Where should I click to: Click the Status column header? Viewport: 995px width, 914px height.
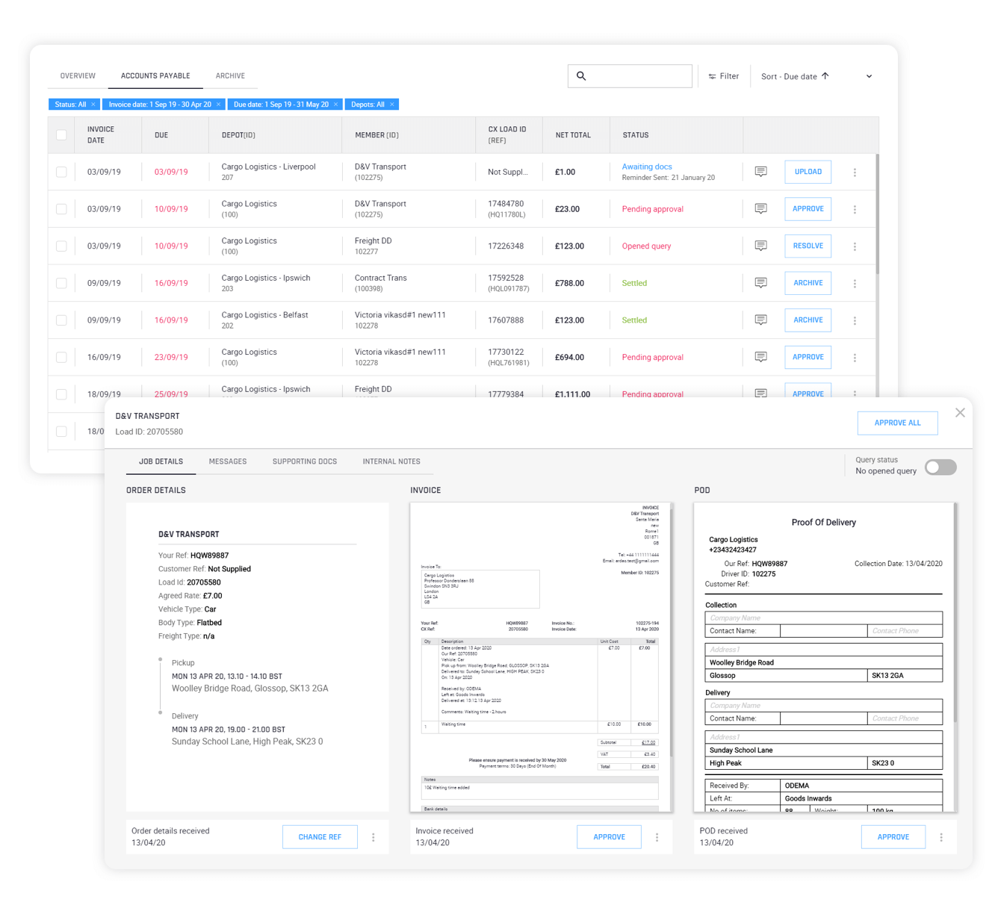(x=636, y=135)
